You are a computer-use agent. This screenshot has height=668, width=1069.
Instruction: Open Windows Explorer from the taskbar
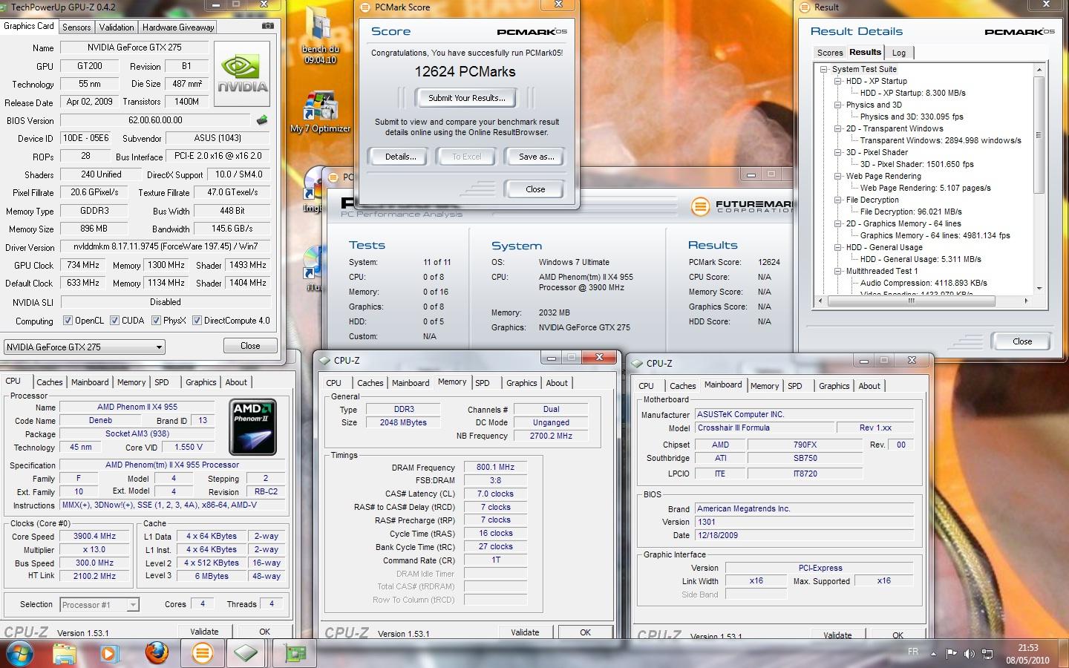pos(65,653)
